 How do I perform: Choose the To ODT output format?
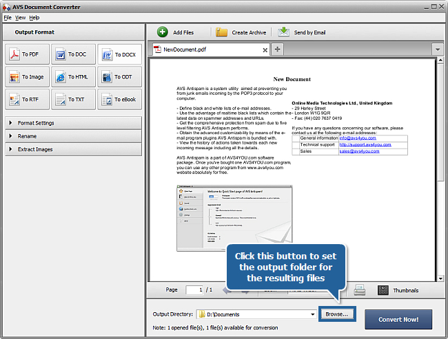[119, 77]
